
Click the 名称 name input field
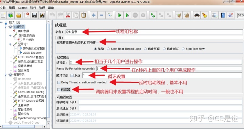pyautogui.click(x=154, y=32)
